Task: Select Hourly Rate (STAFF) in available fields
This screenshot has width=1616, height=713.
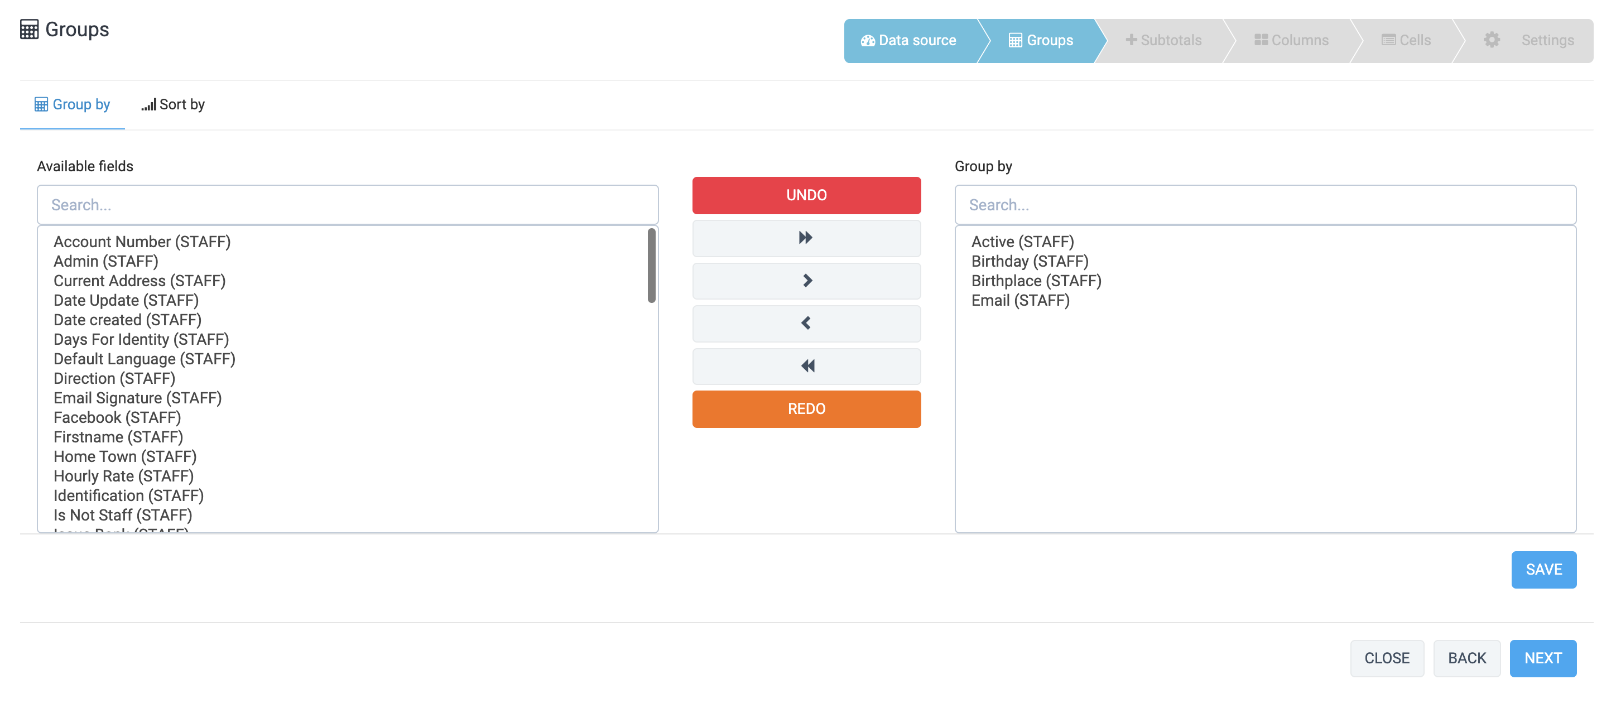Action: 123,476
